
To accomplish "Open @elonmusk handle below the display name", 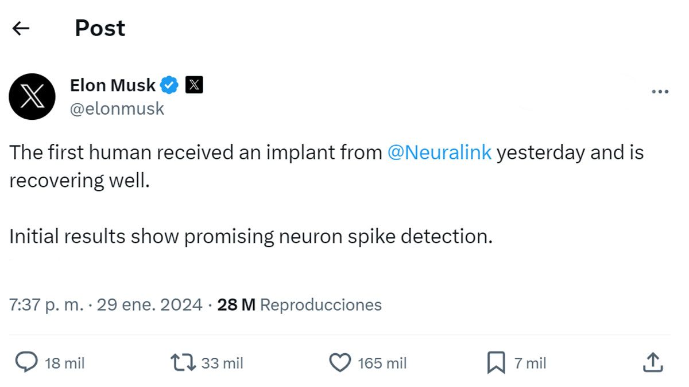I will pyautogui.click(x=118, y=108).
